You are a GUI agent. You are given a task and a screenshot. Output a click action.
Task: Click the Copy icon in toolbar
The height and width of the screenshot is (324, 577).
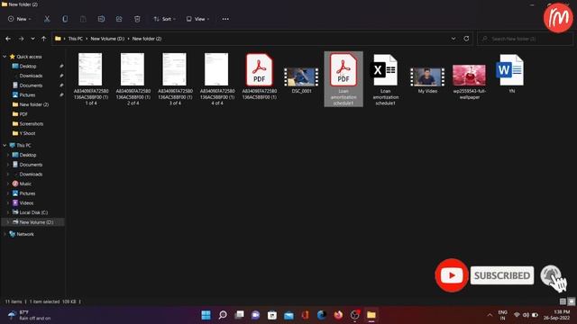pos(65,19)
